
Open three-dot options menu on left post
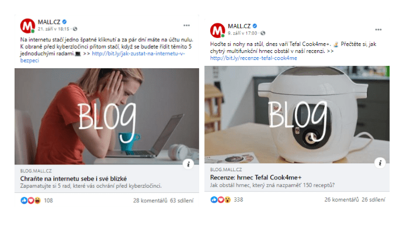(186, 26)
